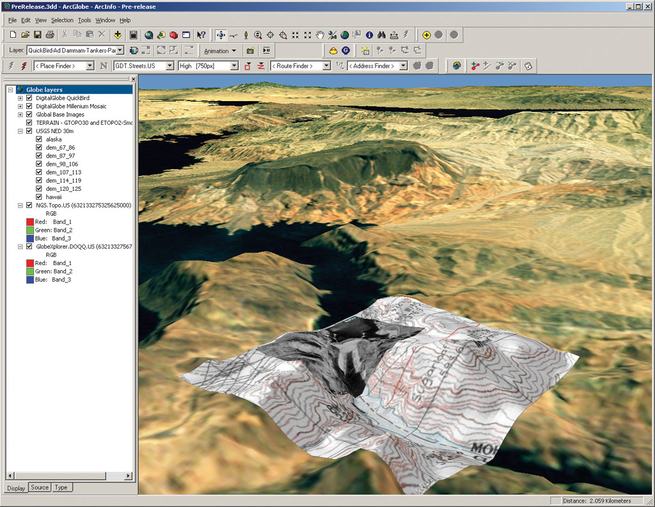Select the Navigate tool in toolbar
The width and height of the screenshot is (655, 507).
[221, 35]
